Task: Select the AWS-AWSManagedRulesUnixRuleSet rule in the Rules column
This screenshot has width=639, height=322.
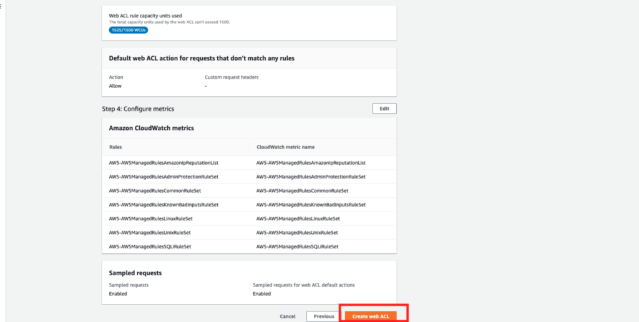Action: pos(150,233)
